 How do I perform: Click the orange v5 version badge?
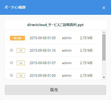(21, 50)
